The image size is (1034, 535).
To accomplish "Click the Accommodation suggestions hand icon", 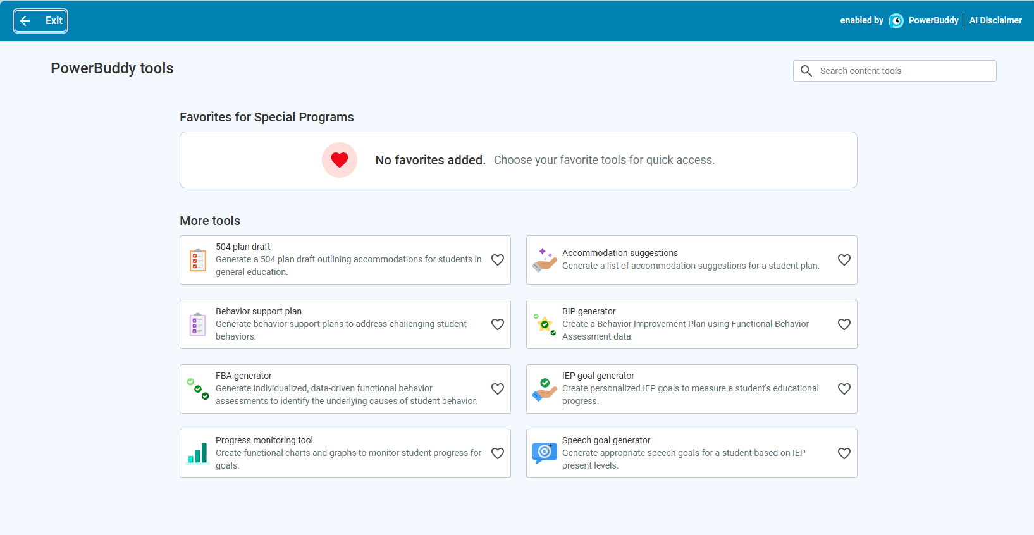I will (x=544, y=260).
